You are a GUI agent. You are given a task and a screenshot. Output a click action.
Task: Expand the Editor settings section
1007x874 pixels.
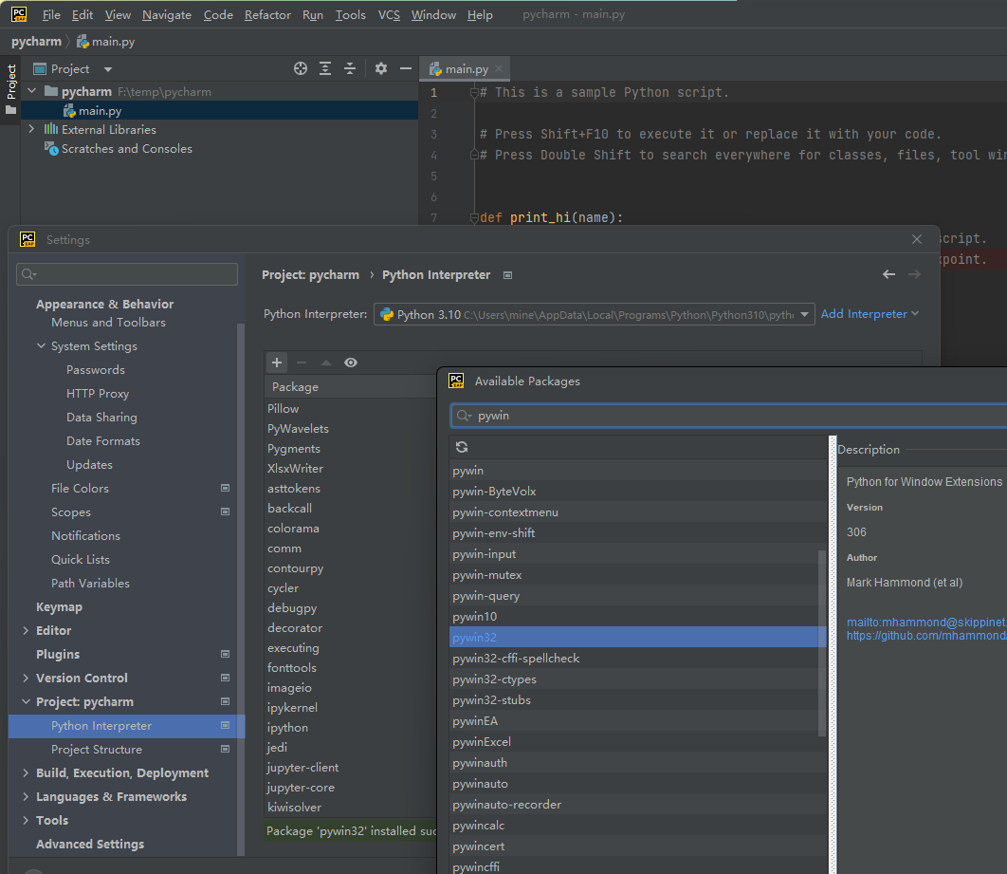click(x=26, y=630)
